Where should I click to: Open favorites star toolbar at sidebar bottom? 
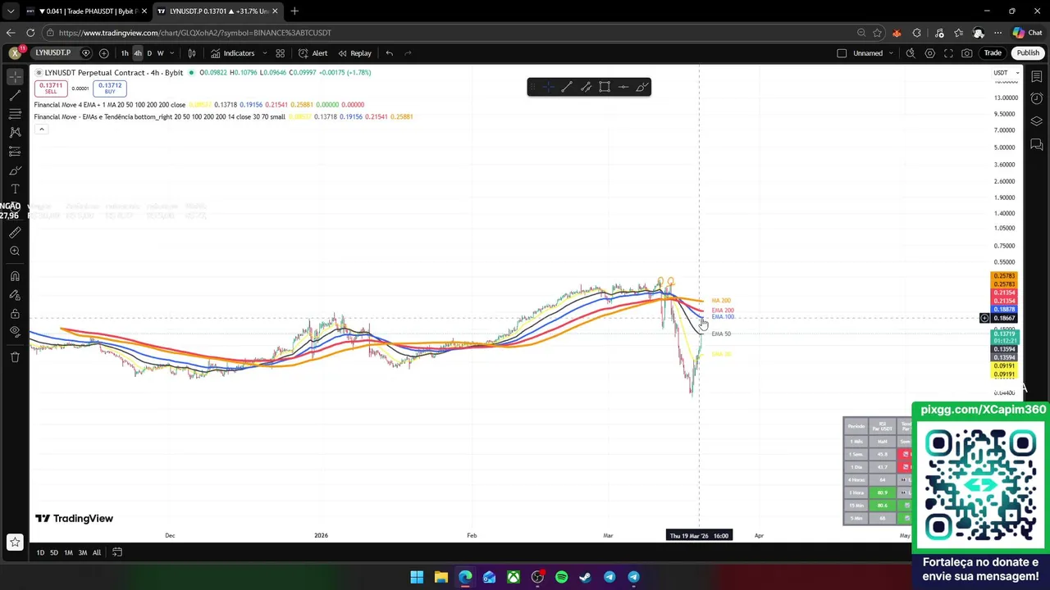tap(15, 542)
